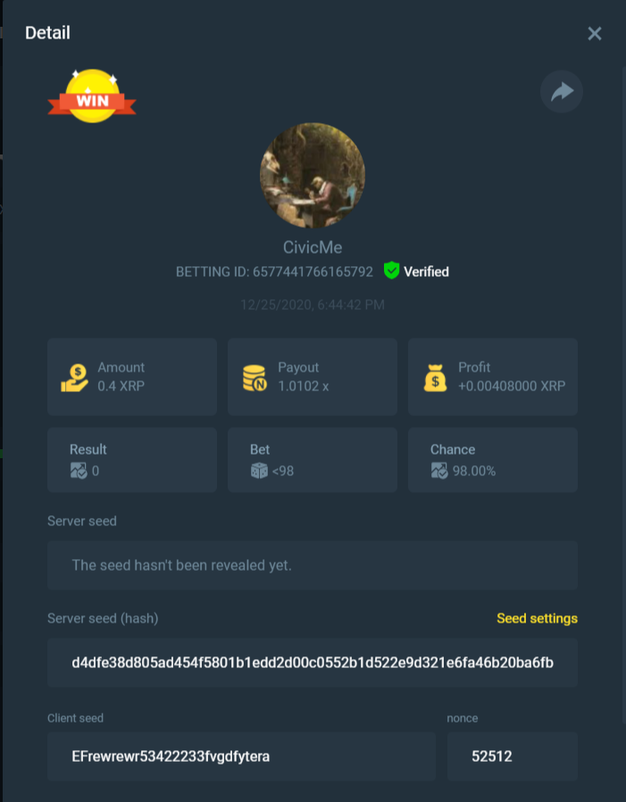Image resolution: width=626 pixels, height=802 pixels.
Task: Click the green Verified shield icon
Action: point(391,271)
